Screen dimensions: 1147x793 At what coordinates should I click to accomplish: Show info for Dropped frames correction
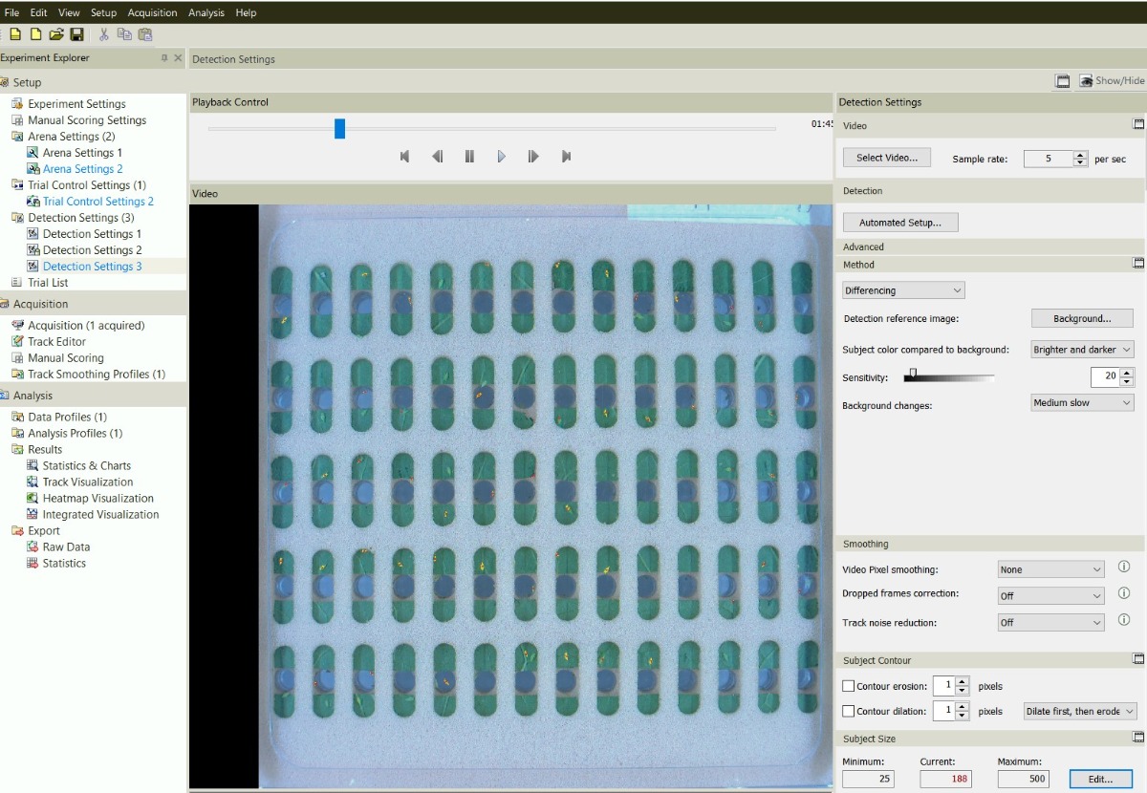(1124, 593)
